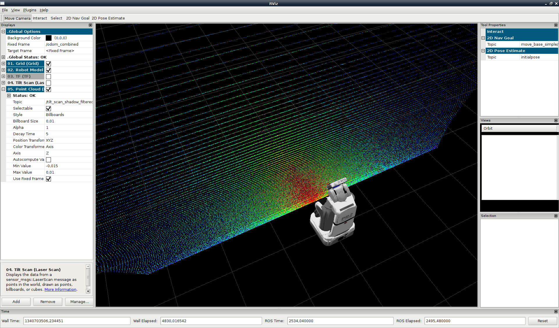The image size is (559, 328).
Task: Select the Interact tool icon
Action: pos(39,18)
